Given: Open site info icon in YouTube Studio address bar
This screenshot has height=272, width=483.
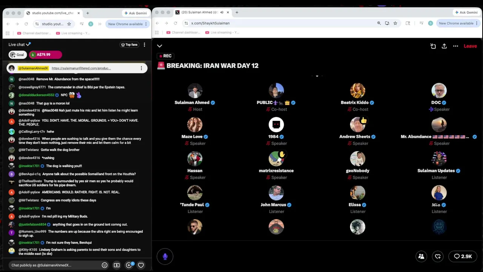Looking at the screenshot, I should click(37, 24).
